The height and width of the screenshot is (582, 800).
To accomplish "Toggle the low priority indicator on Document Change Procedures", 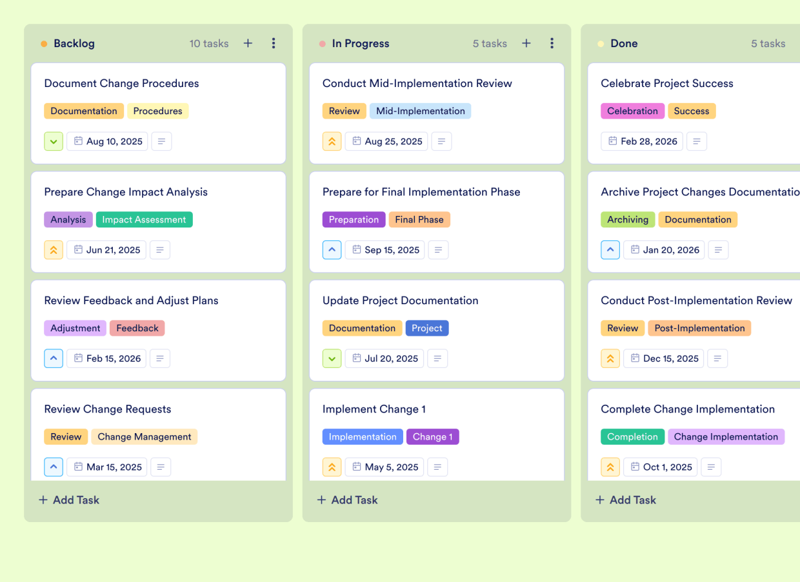I will coord(54,141).
